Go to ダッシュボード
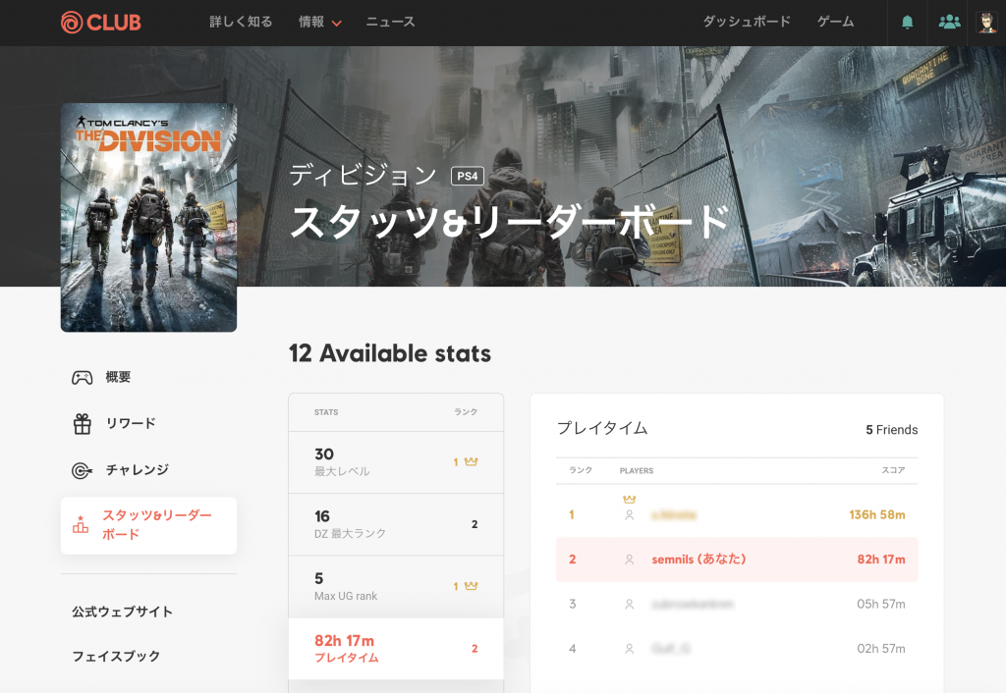1006x693 pixels. [747, 22]
